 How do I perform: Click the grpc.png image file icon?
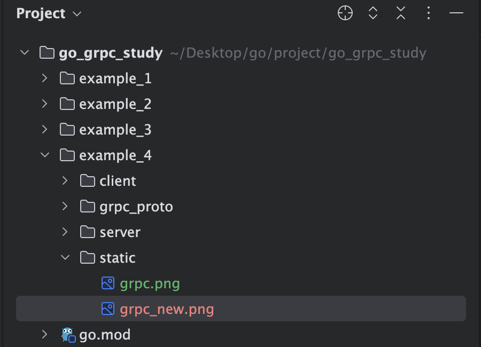pyautogui.click(x=107, y=283)
